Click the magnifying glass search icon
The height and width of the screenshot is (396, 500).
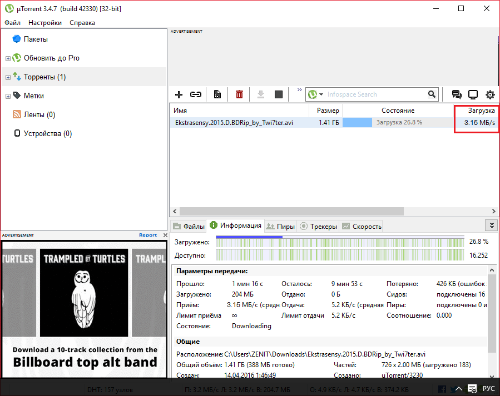click(432, 94)
